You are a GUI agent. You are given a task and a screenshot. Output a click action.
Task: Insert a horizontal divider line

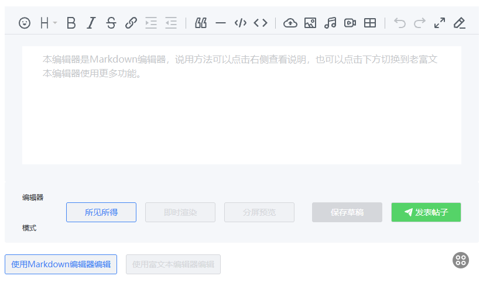(x=221, y=23)
